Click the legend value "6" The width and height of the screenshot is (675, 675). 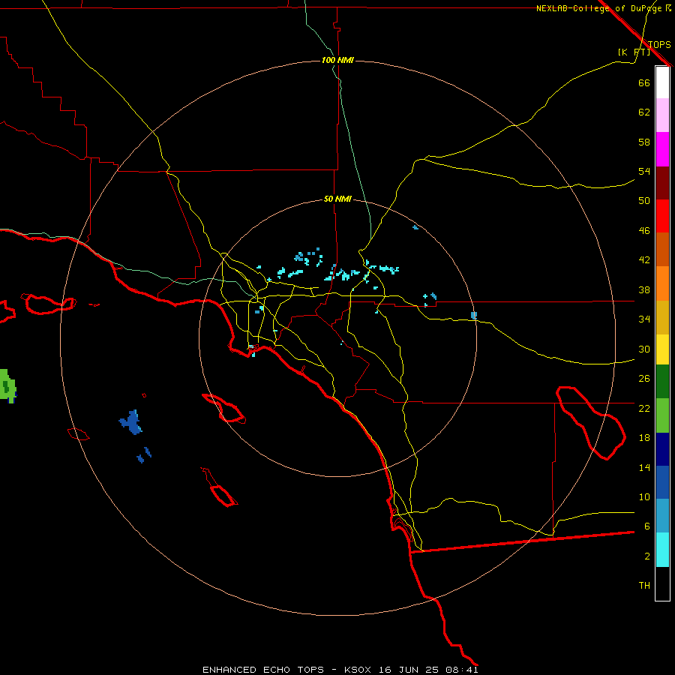(x=646, y=526)
